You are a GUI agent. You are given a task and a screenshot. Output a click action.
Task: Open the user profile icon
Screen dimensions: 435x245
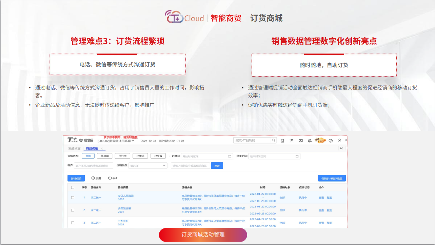(x=339, y=140)
